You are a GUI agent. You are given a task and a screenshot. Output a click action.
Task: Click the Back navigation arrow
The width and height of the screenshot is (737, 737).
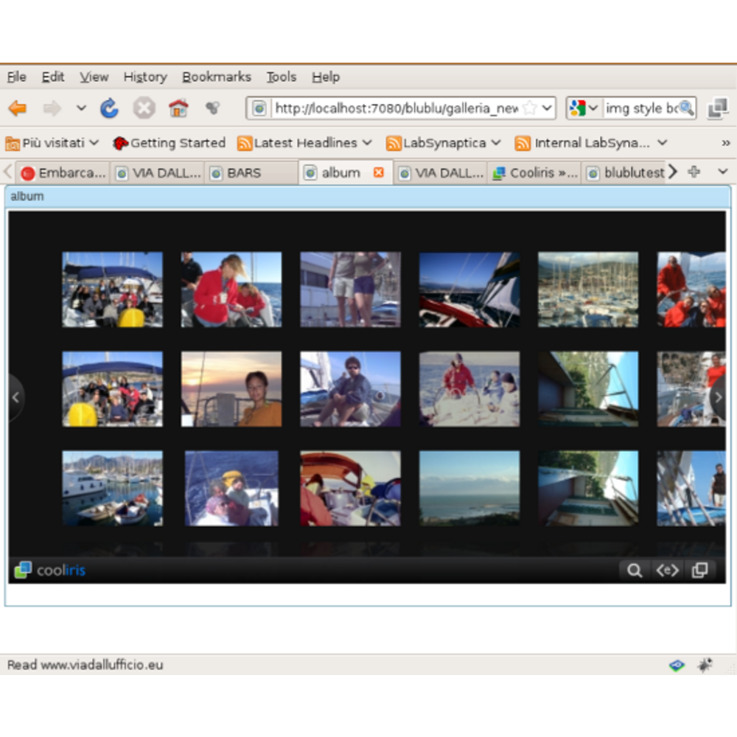tap(18, 109)
